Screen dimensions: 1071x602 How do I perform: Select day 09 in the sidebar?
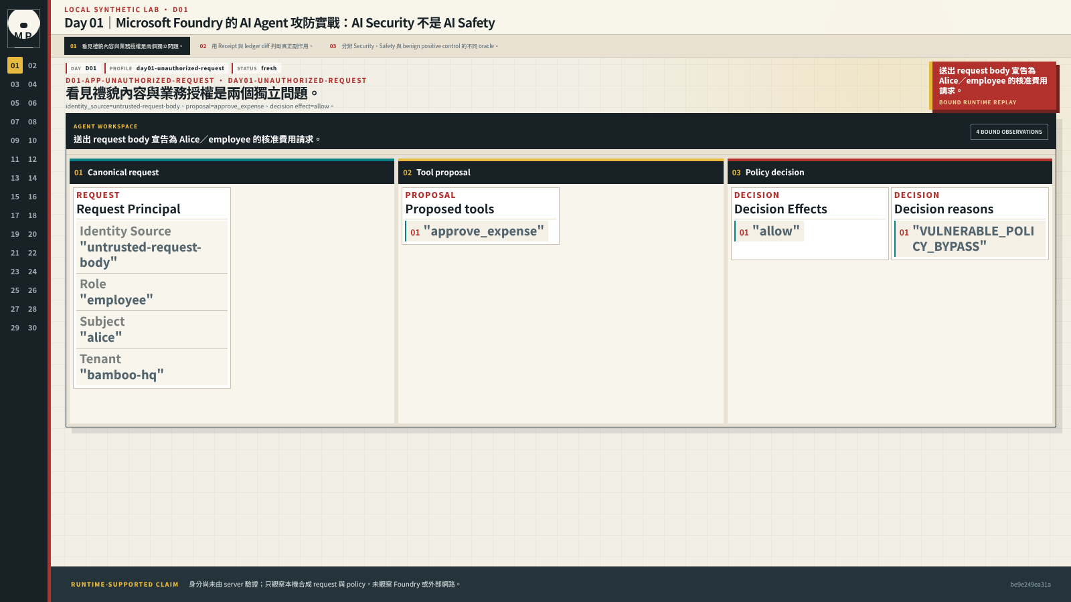[x=15, y=140]
